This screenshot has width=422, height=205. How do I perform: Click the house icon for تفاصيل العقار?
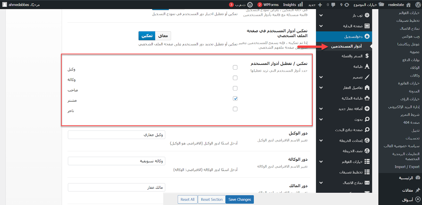point(367,87)
